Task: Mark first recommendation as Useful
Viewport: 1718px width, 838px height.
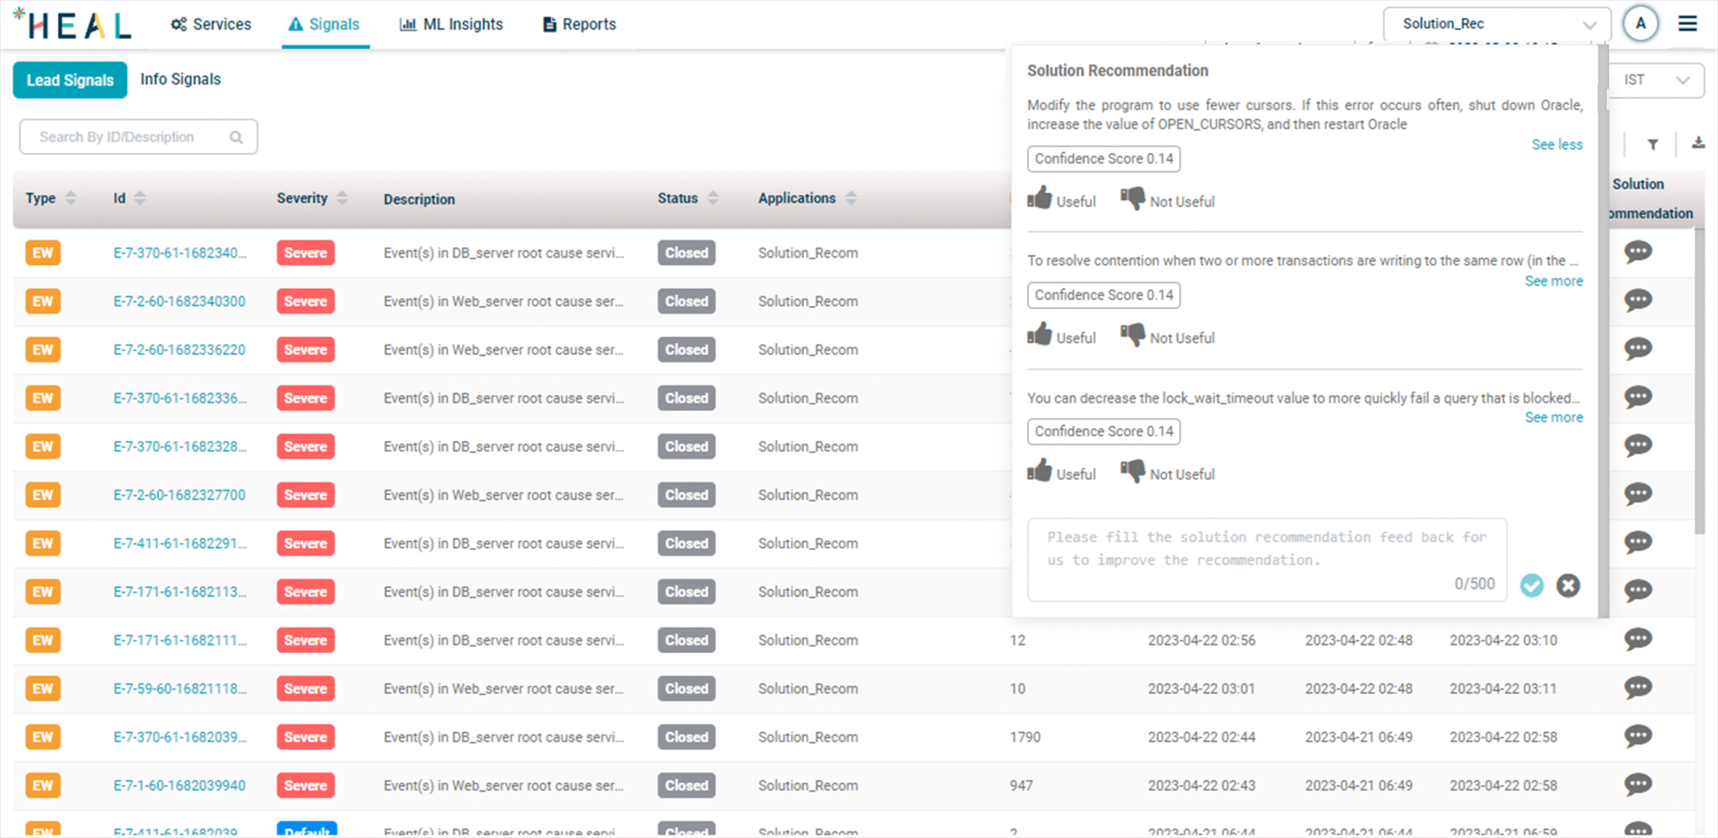Action: (1061, 199)
